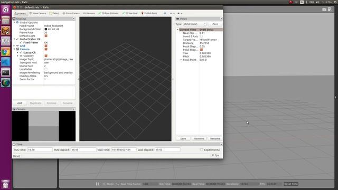
Task: Click the Save view button
Action: 183,138
